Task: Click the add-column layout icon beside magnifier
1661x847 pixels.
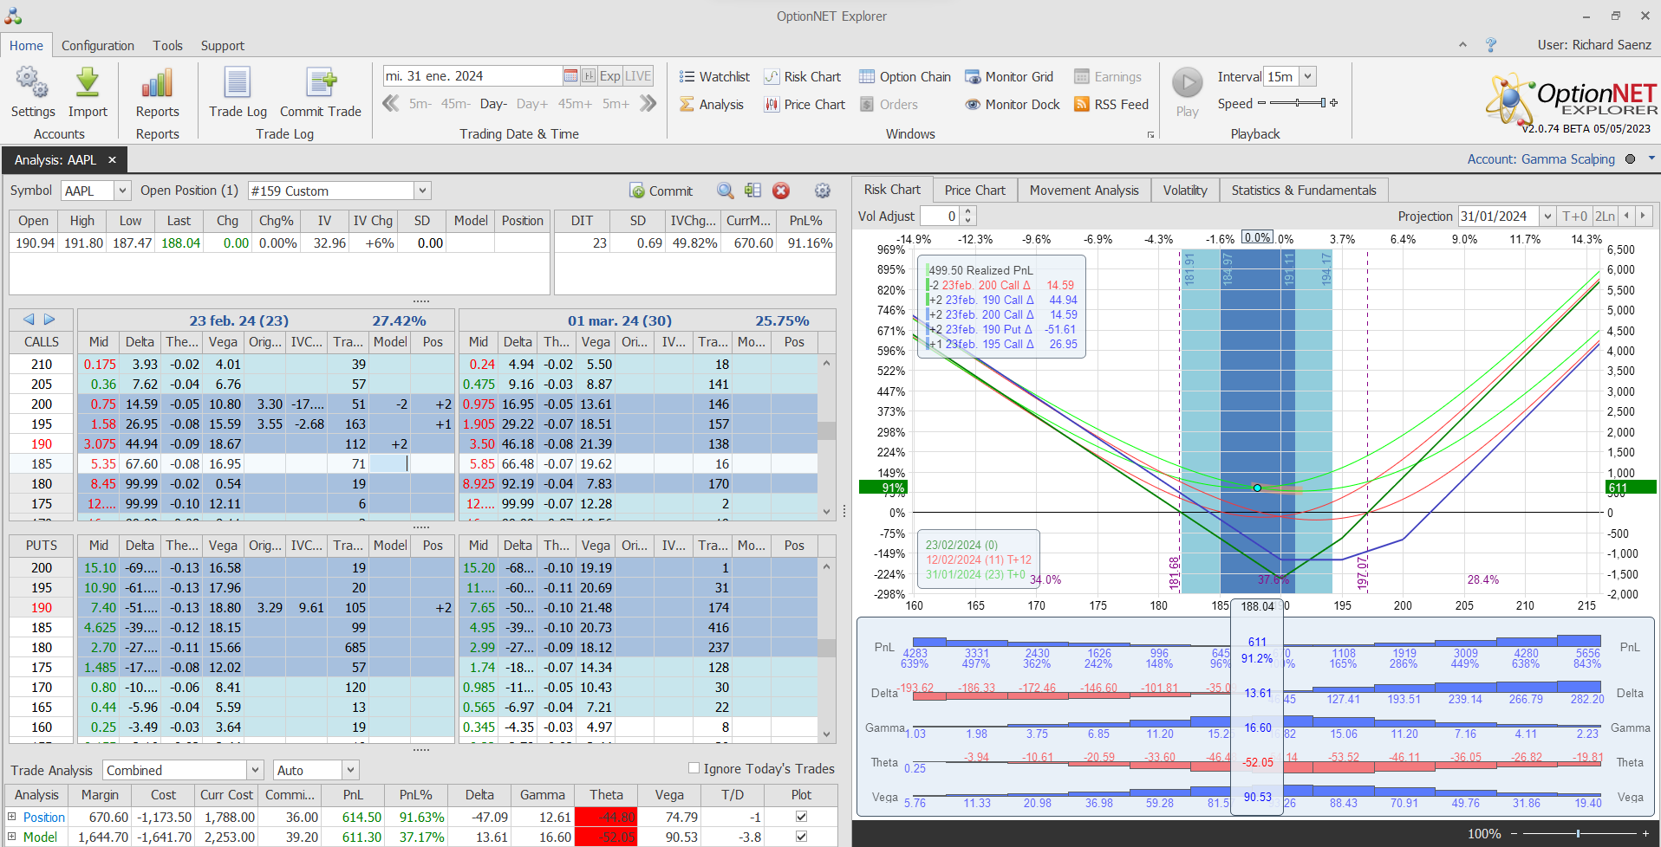Action: (752, 191)
